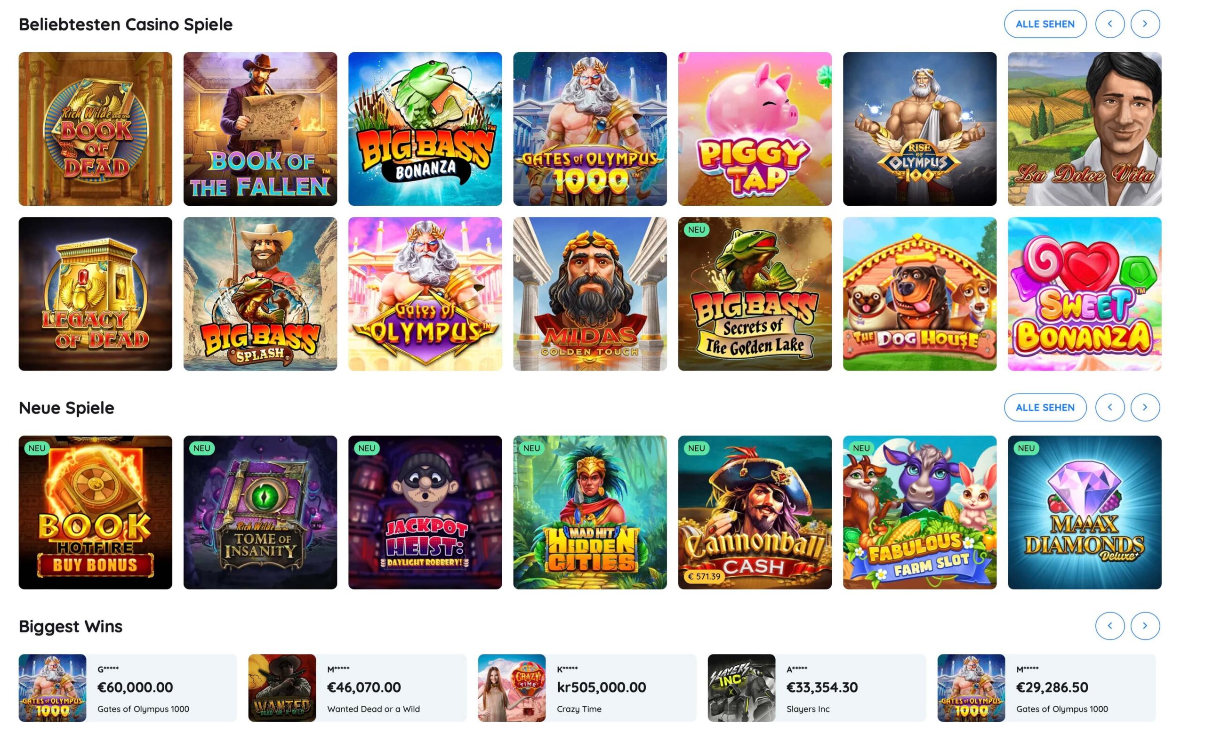Play The Dog House slot
1205x743 pixels.
pos(920,294)
